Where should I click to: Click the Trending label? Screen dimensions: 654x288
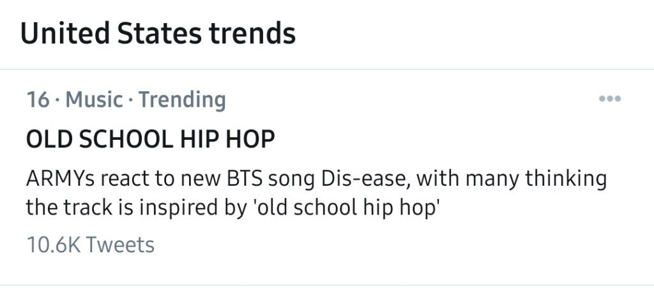click(x=182, y=100)
